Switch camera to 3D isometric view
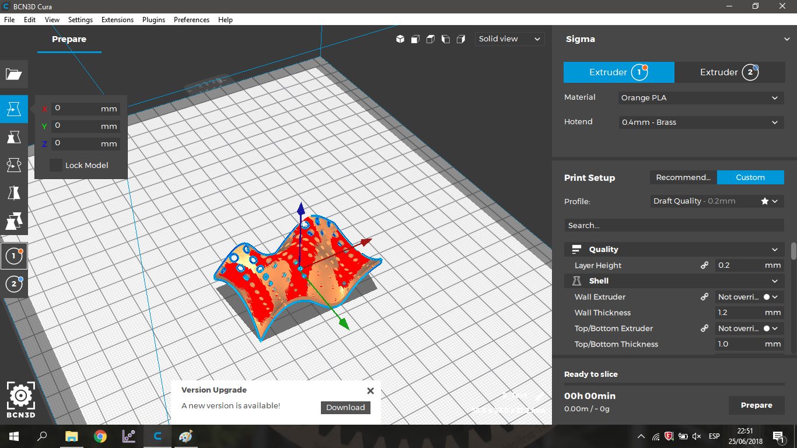This screenshot has height=448, width=797. pos(400,39)
